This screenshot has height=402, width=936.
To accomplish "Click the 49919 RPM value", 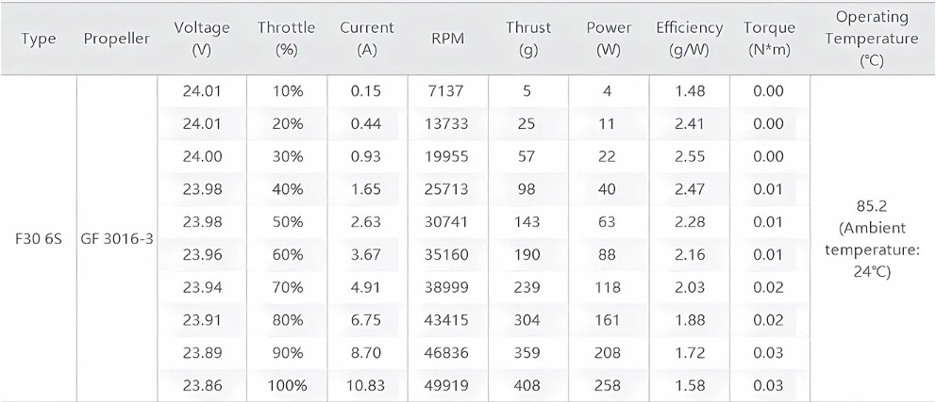I will pyautogui.click(x=447, y=385).
